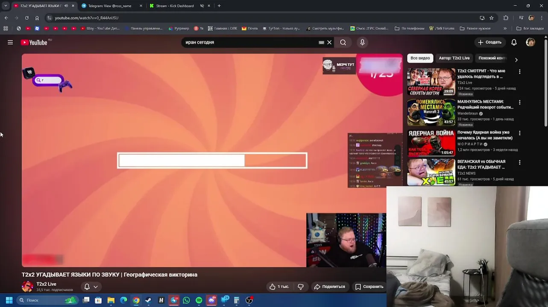
Task: Open the 'Разное нужное' bookmarks folder
Action: (x=475, y=29)
